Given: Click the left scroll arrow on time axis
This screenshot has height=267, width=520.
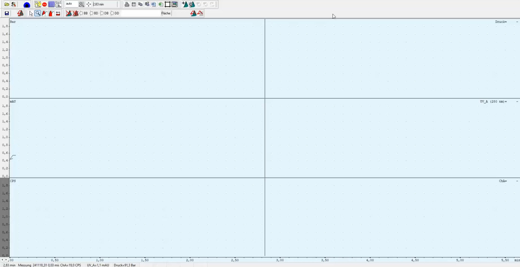Looking at the screenshot, I should point(2,260).
